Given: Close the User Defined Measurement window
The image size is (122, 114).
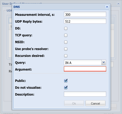Looking at the screenshot, I should pyautogui.click(x=118, y=4).
